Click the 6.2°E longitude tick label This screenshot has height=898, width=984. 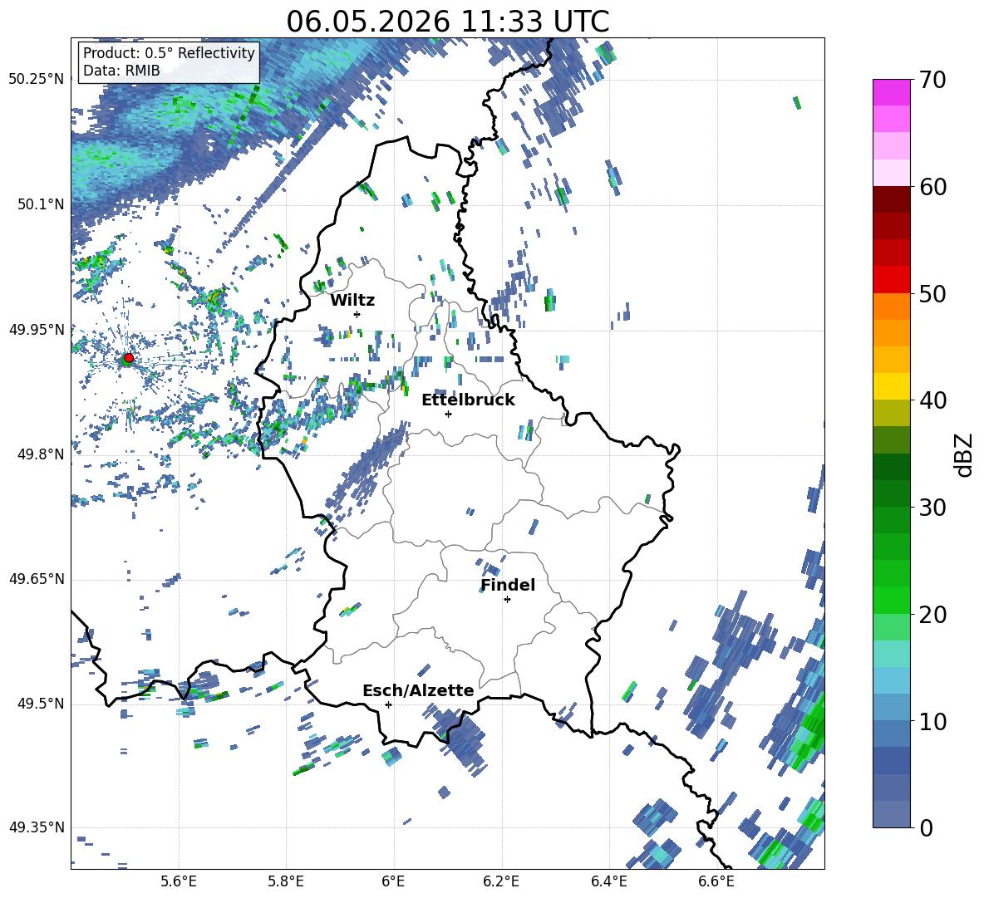point(501,881)
